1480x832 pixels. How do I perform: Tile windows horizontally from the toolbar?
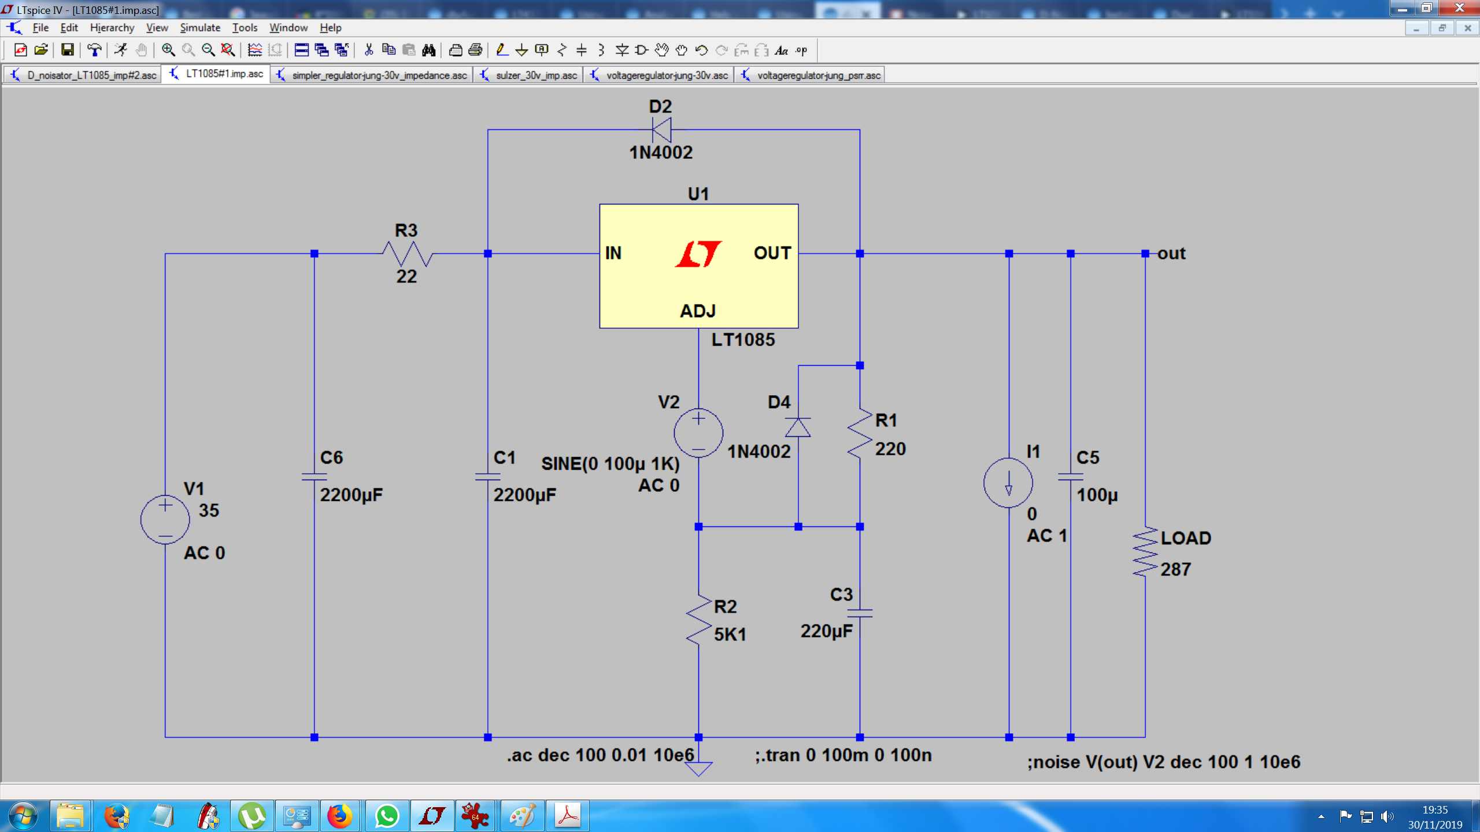[302, 50]
